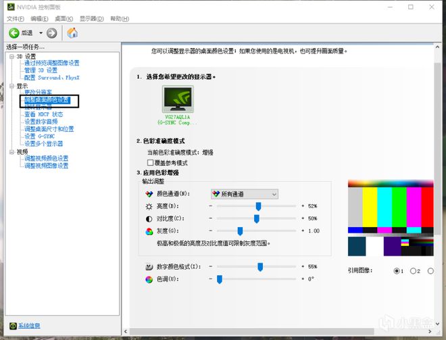The image size is (446, 340).
Task: Select the VG27AQL1A monitor icon
Action: click(177, 99)
